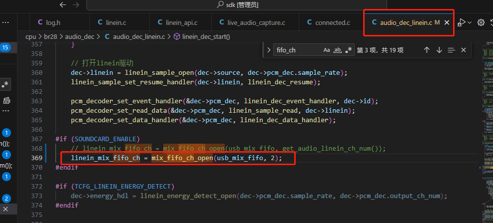
Task: Click TCFG_LINEIN_ENERGY_DETECT on line 372
Action: 123,186
